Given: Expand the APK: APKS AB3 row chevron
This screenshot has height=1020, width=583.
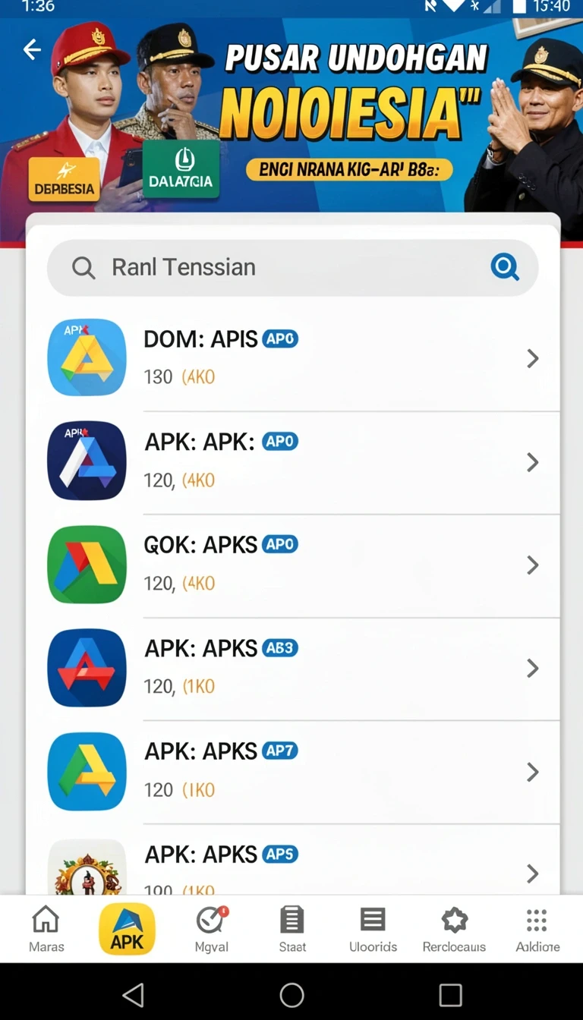Looking at the screenshot, I should pos(533,669).
